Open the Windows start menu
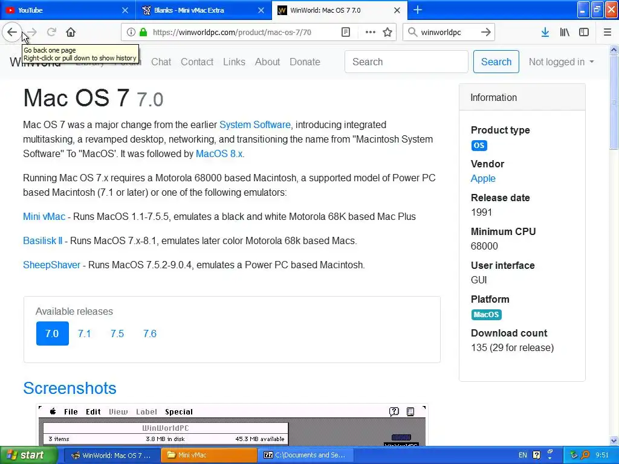This screenshot has width=619, height=464. click(29, 455)
